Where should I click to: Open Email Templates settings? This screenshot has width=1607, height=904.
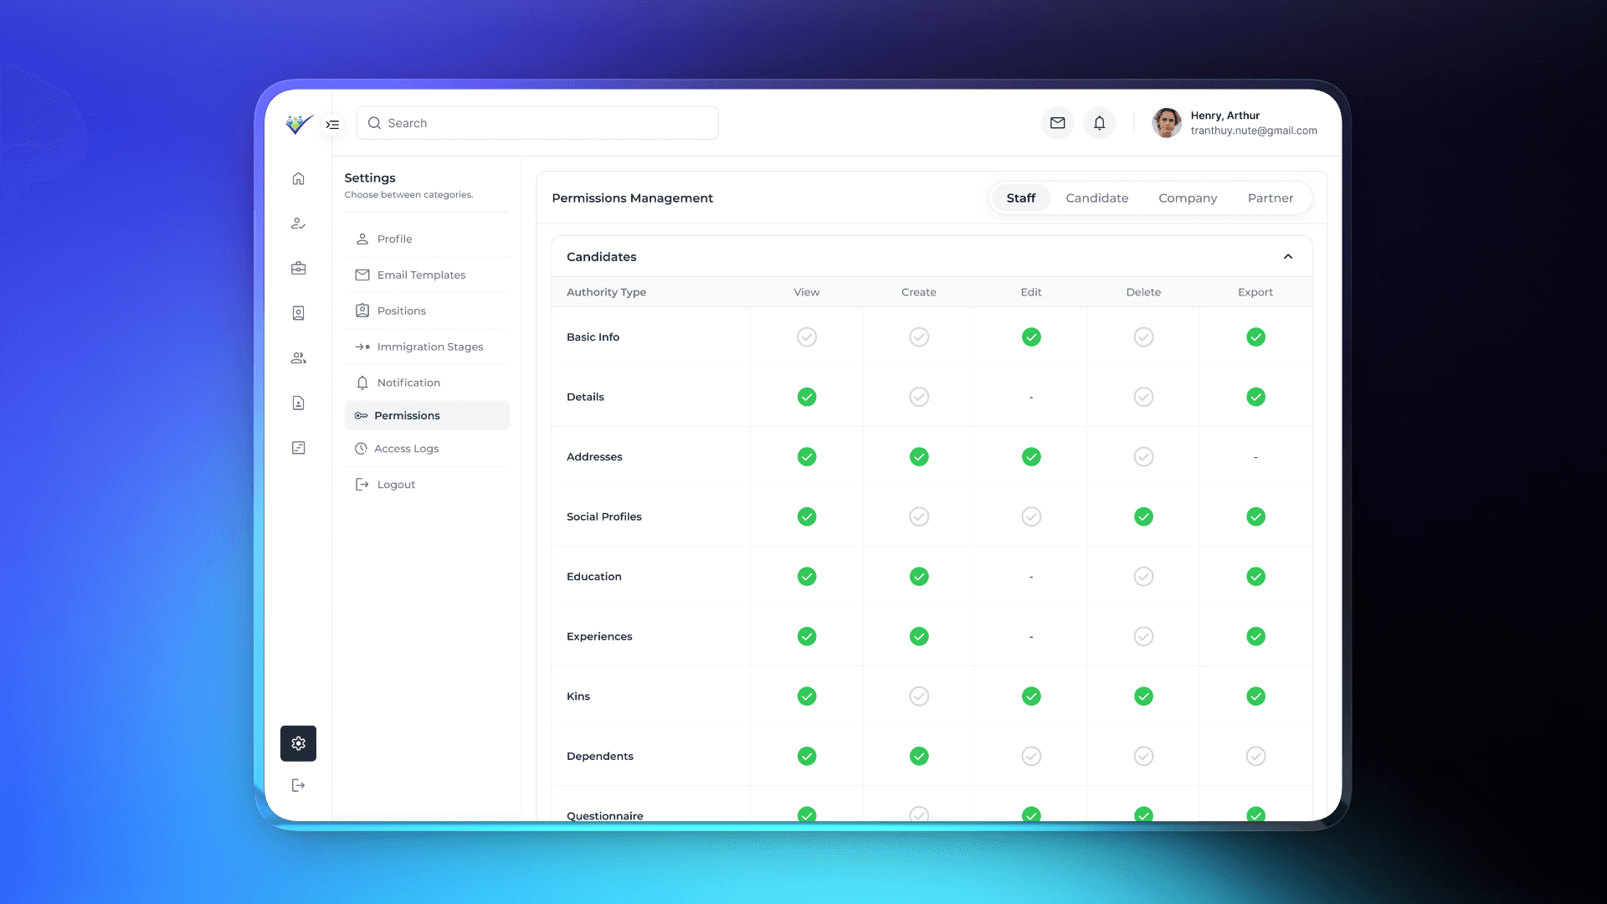[x=420, y=275]
